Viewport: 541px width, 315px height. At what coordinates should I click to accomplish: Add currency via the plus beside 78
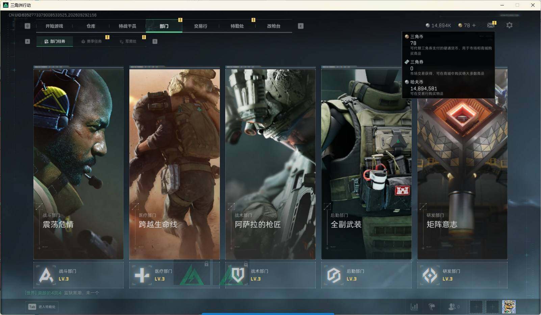pos(474,25)
